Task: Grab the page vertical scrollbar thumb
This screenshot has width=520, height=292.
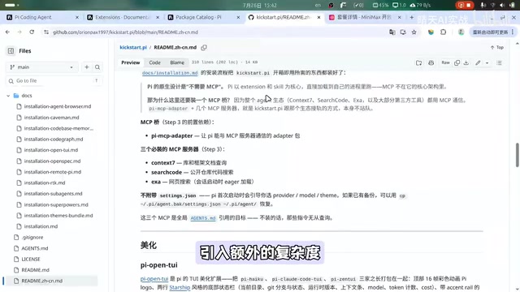Action: tap(517, 155)
